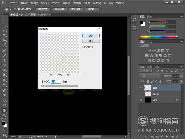Toggle the 预览(P) checkbox
The width and height of the screenshot is (185, 139).
tap(83, 47)
